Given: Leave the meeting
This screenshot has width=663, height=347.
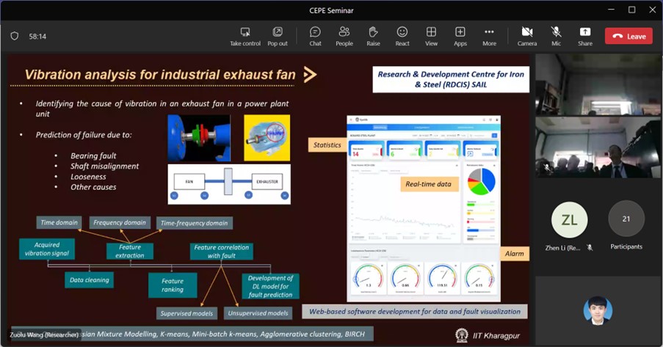Looking at the screenshot, I should click(x=628, y=36).
